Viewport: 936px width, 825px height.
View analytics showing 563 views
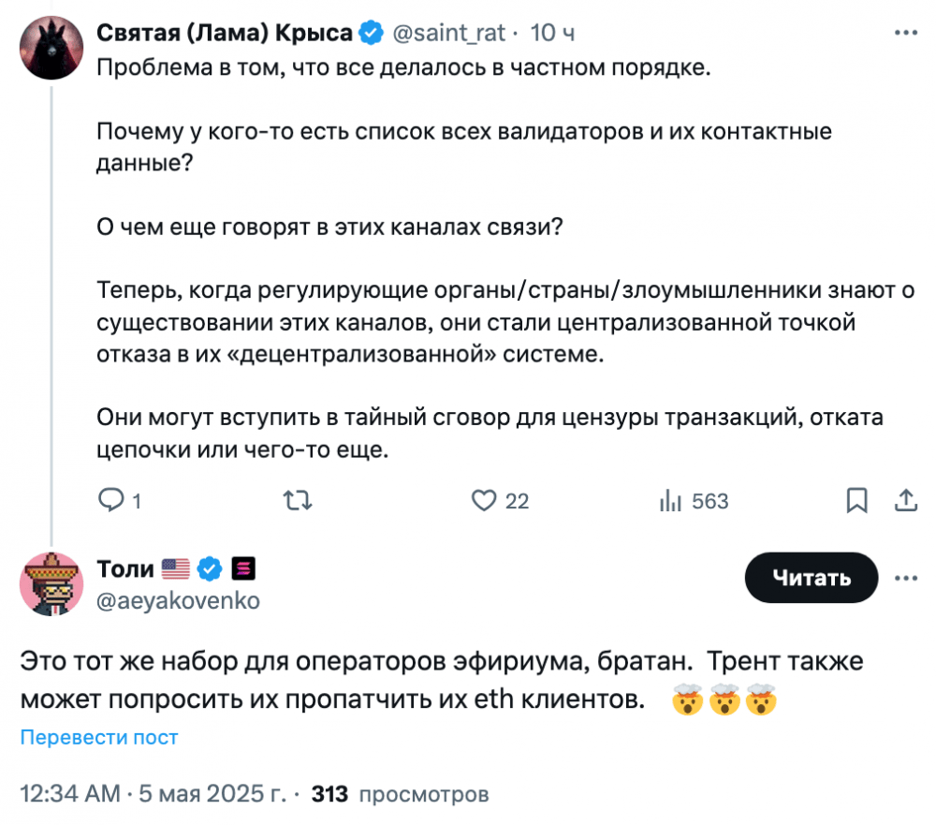(694, 500)
